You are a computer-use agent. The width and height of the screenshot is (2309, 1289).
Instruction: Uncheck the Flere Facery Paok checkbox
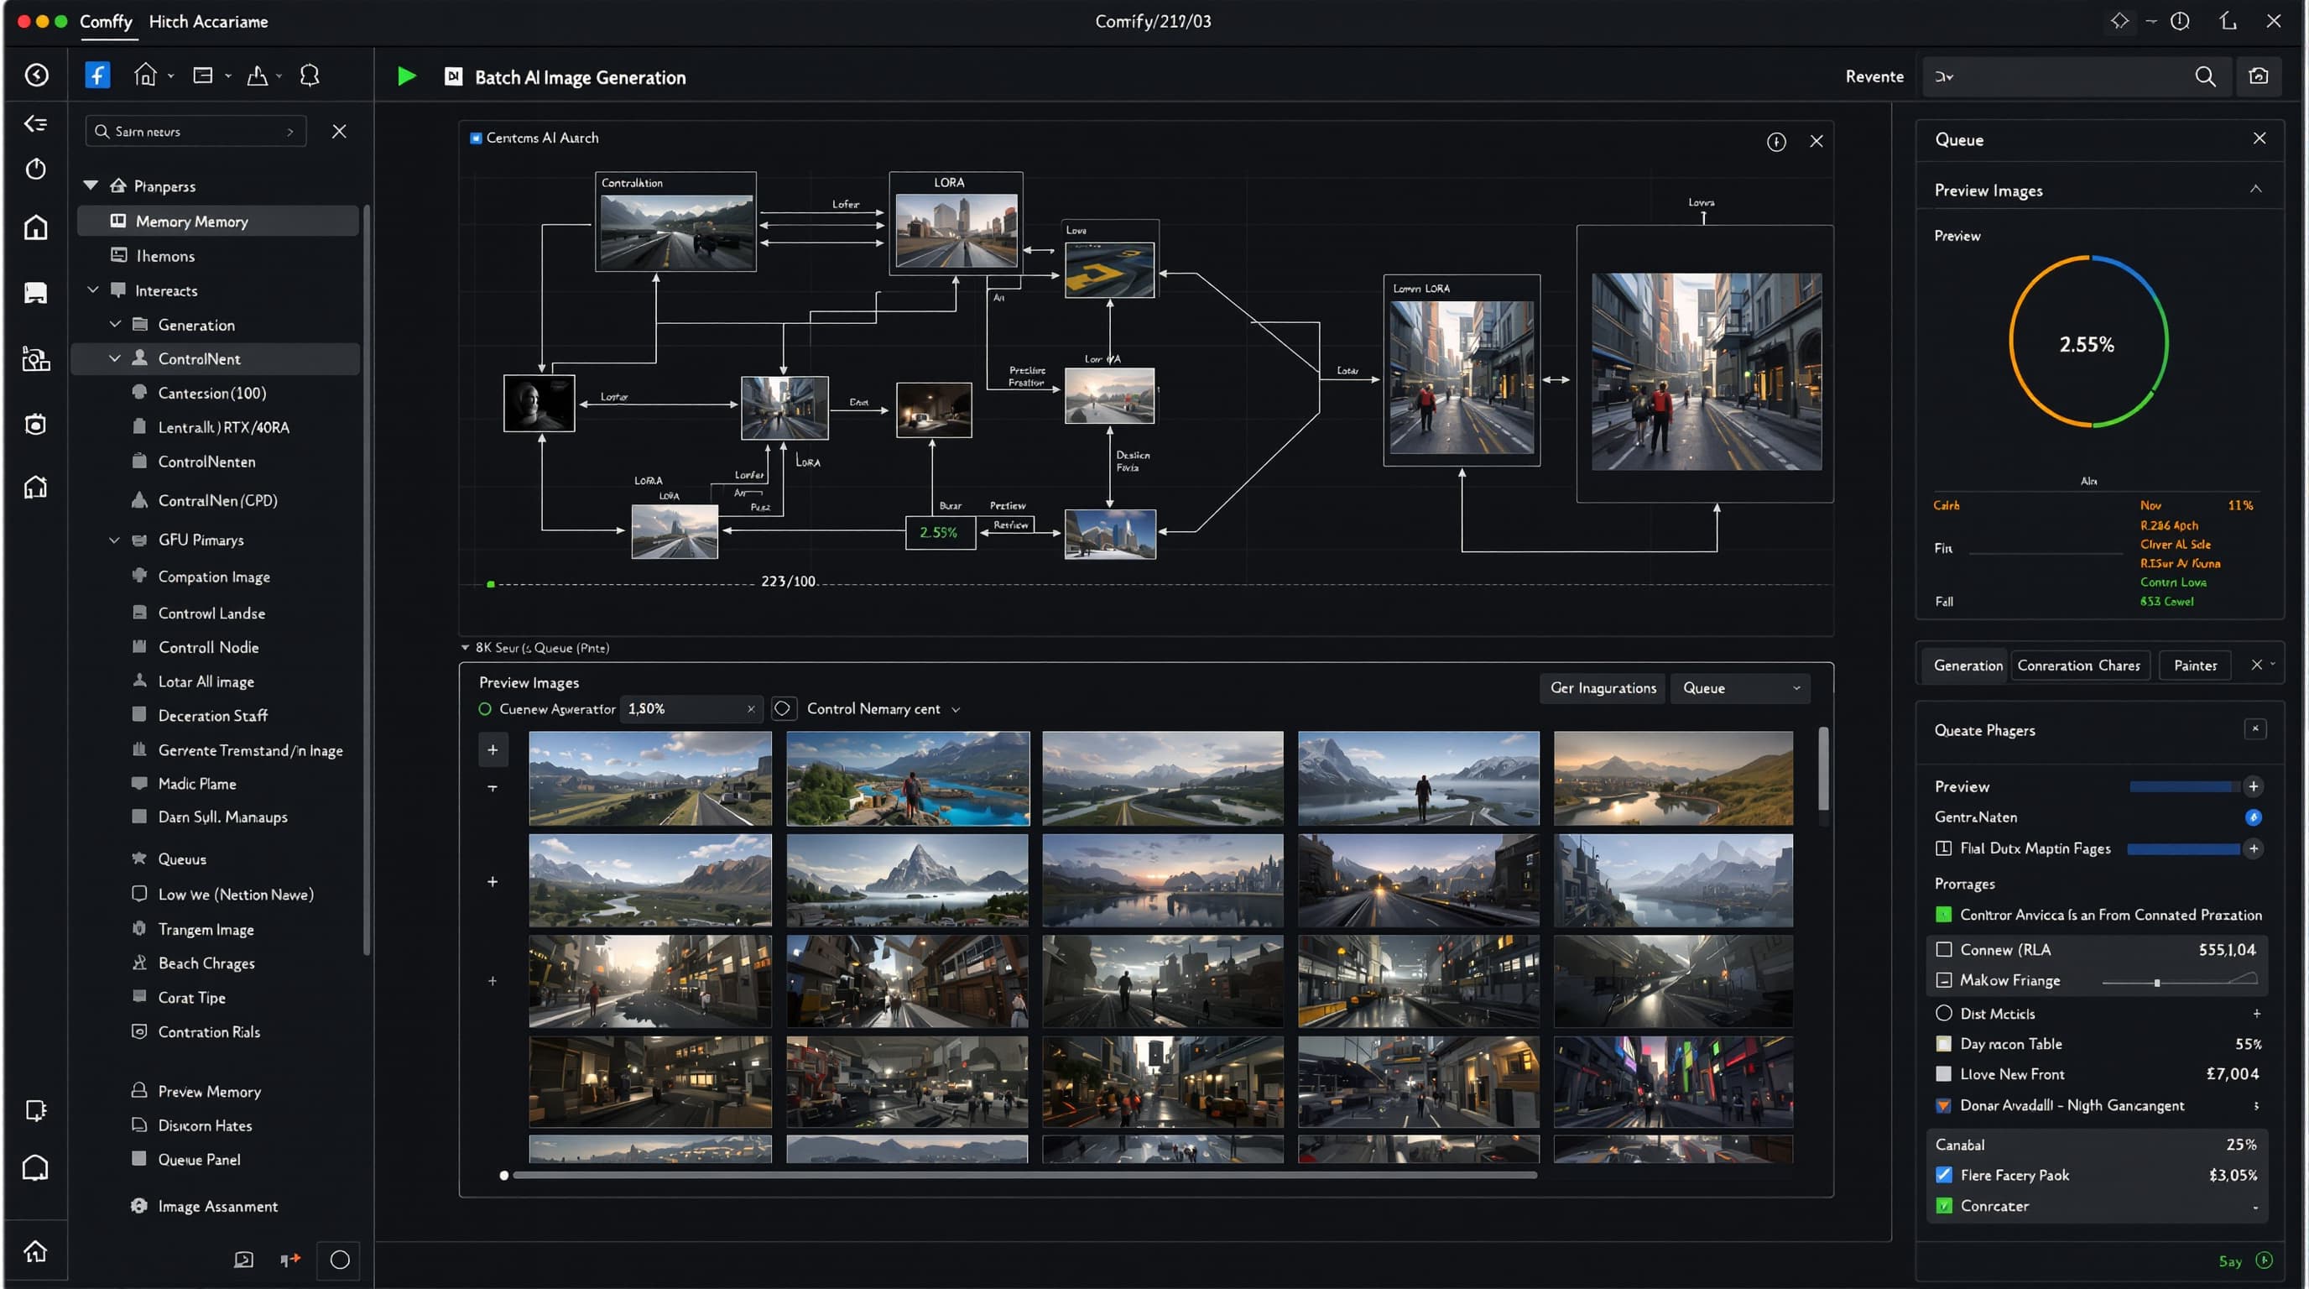tap(1943, 1175)
